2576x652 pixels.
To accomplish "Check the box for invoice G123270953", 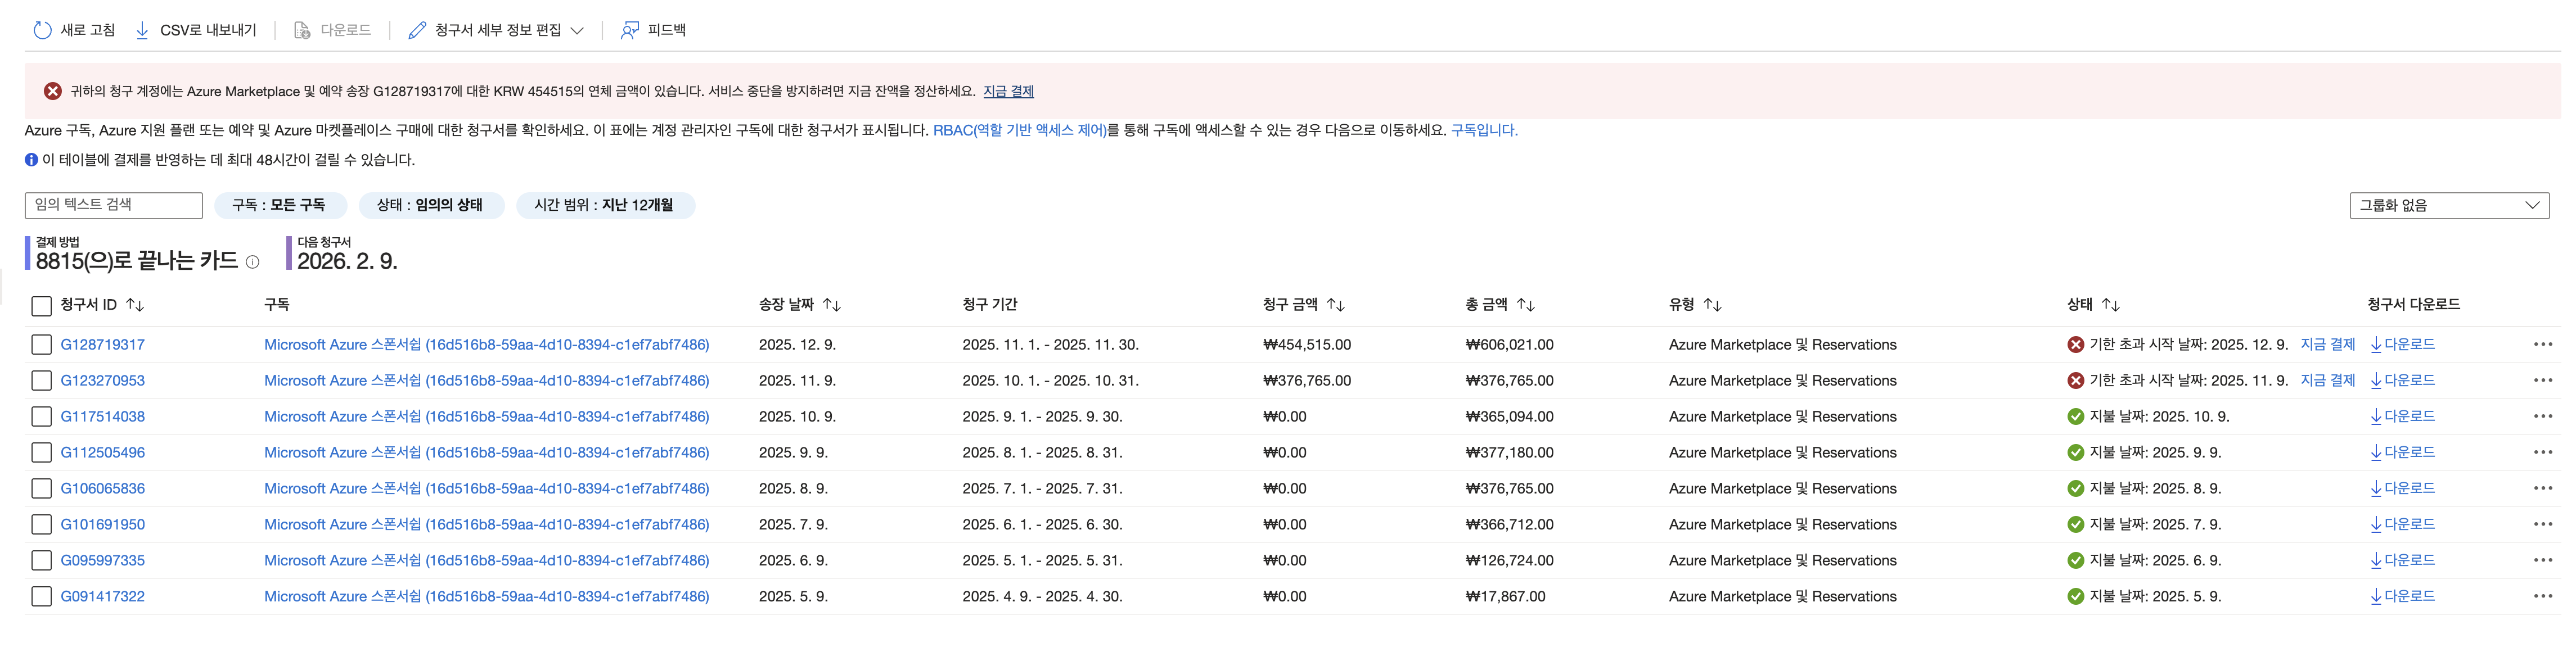I will click(x=41, y=381).
